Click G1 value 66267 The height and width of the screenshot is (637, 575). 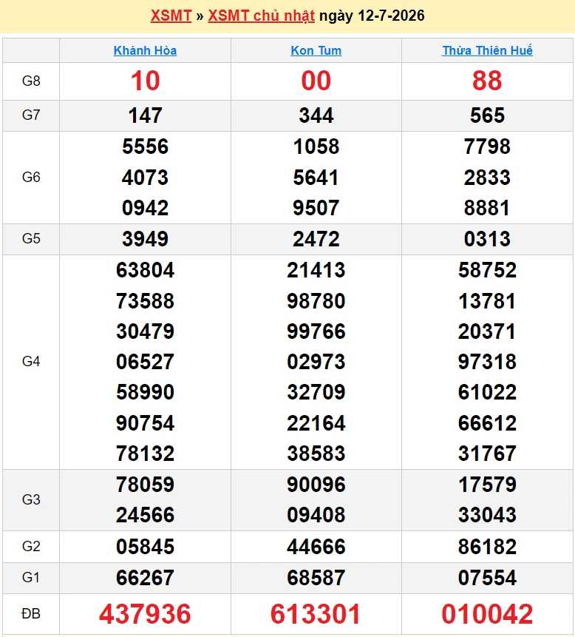point(146,578)
